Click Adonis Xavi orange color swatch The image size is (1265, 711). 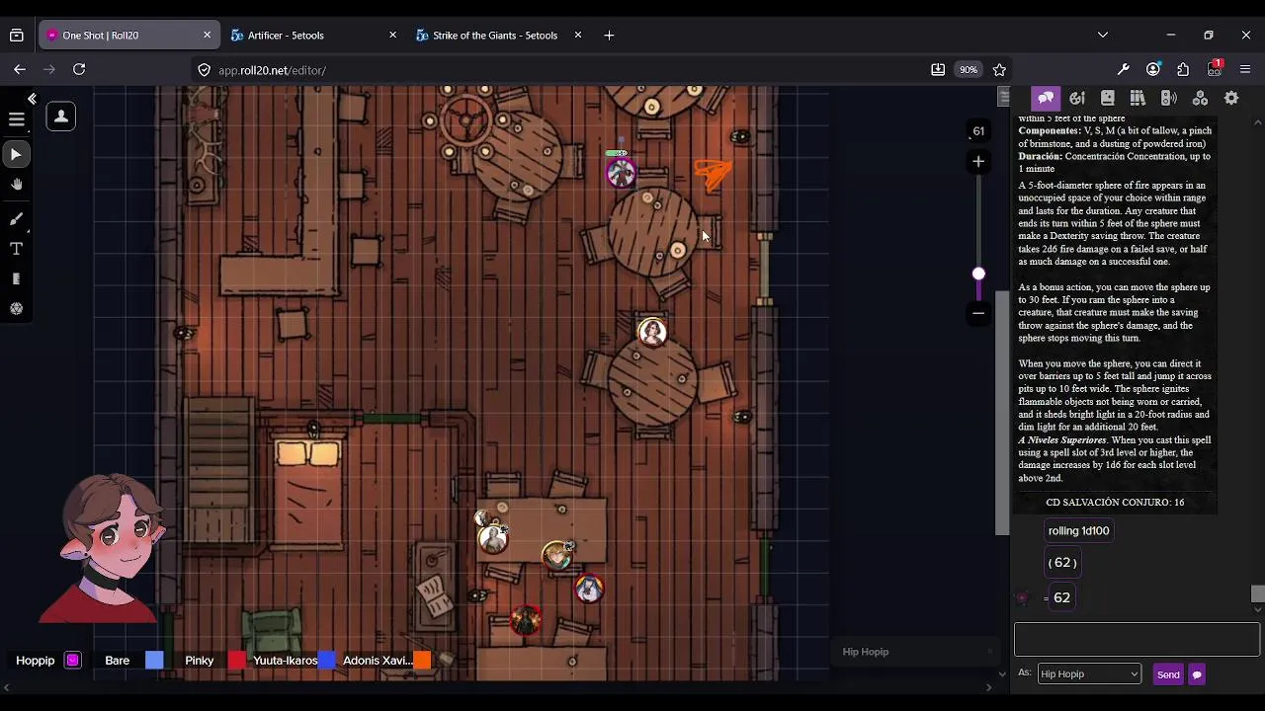tap(422, 661)
